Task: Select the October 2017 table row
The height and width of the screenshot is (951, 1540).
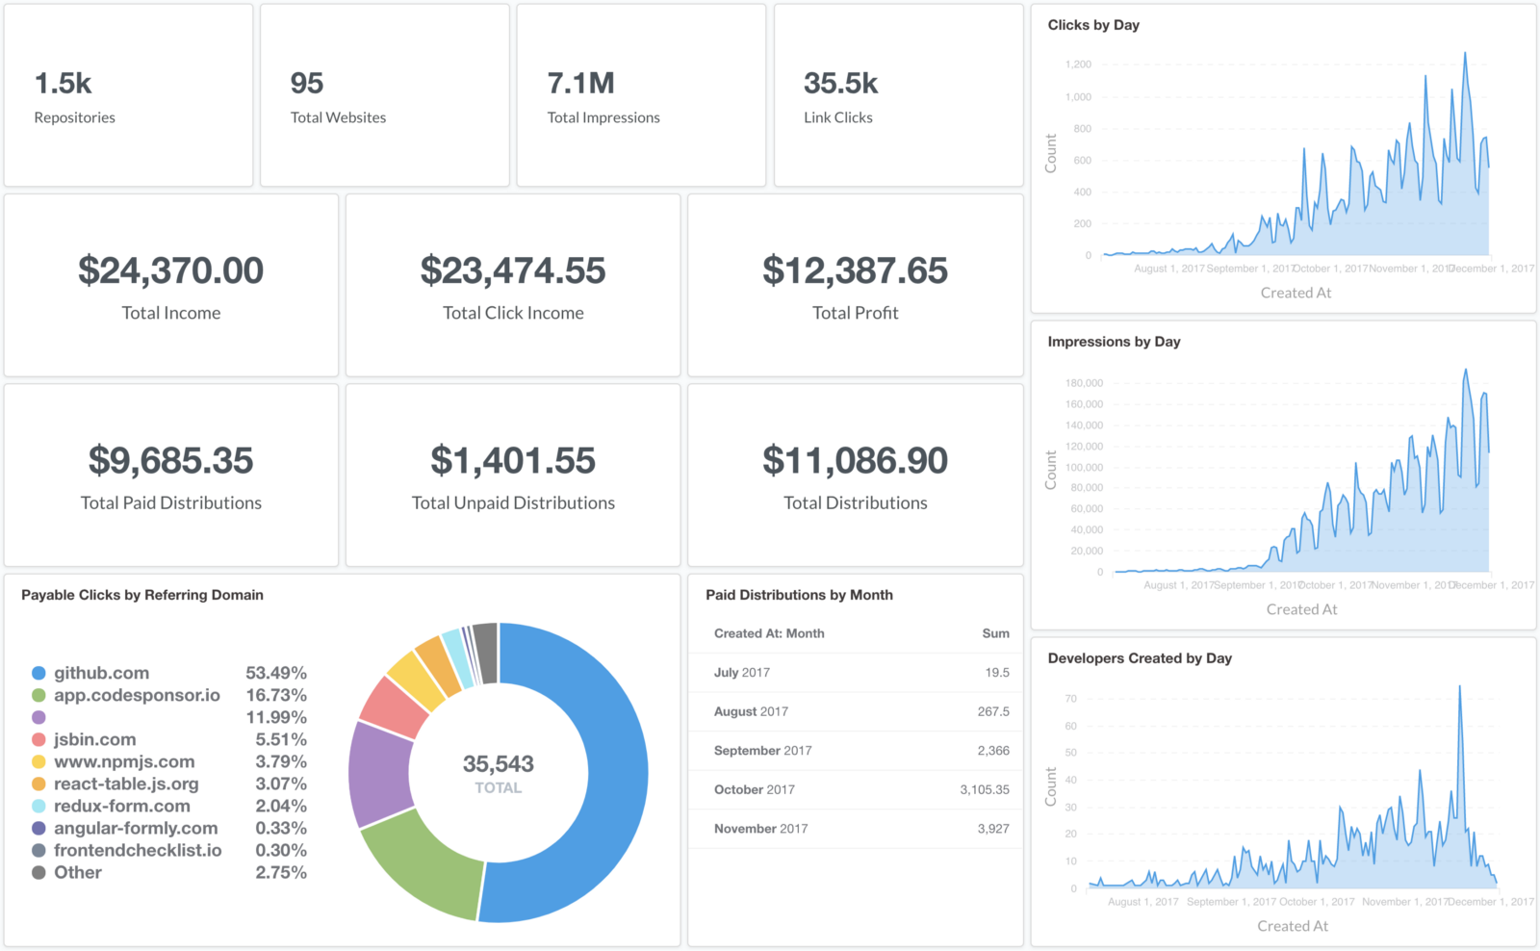Action: pos(856,789)
